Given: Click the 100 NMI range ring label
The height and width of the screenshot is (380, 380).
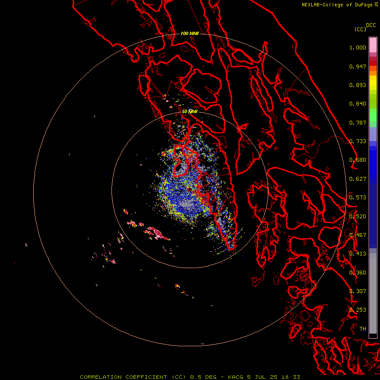Looking at the screenshot, I should [190, 33].
